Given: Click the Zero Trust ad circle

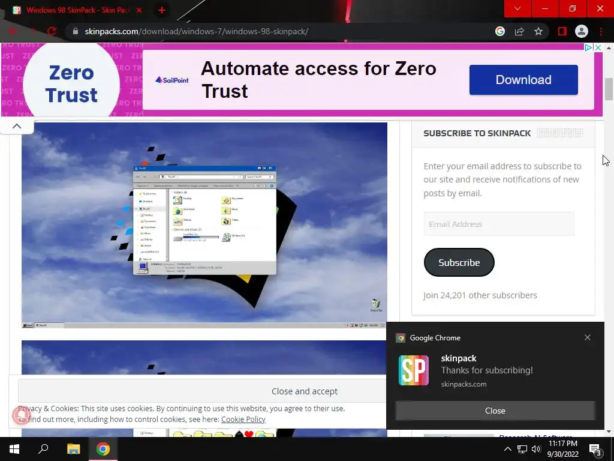Looking at the screenshot, I should [71, 83].
